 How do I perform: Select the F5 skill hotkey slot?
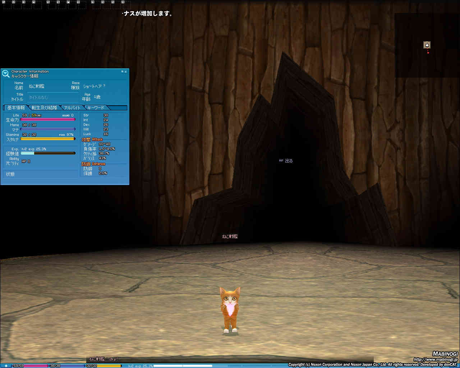point(52,5)
